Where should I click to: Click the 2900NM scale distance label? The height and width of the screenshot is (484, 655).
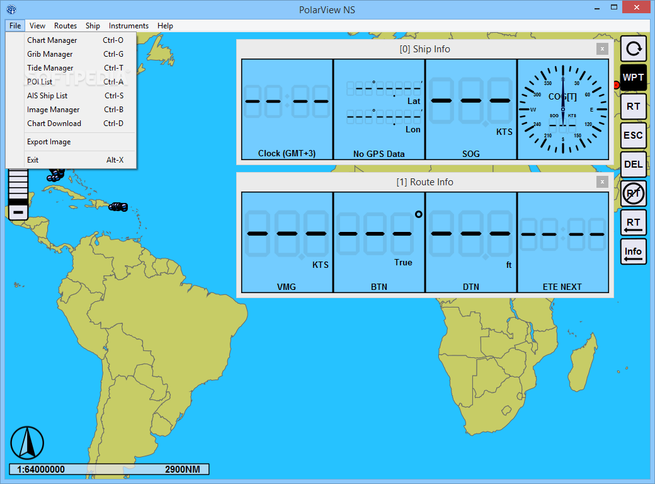pos(182,470)
